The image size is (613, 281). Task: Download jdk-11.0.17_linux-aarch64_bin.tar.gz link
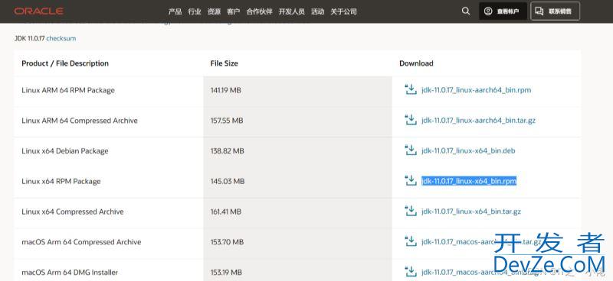coord(478,121)
